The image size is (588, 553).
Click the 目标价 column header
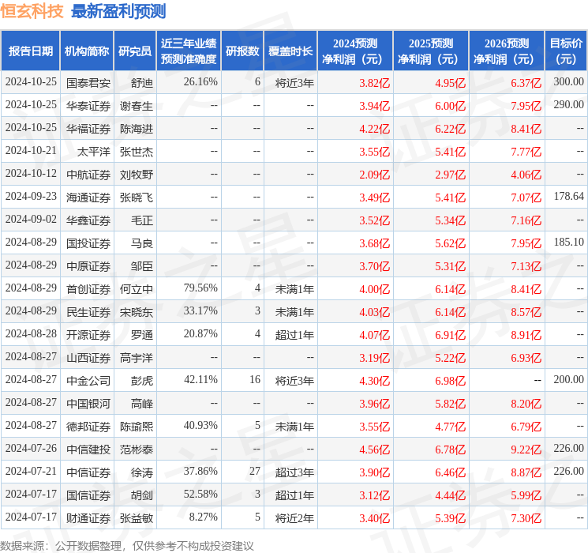[x=566, y=51]
